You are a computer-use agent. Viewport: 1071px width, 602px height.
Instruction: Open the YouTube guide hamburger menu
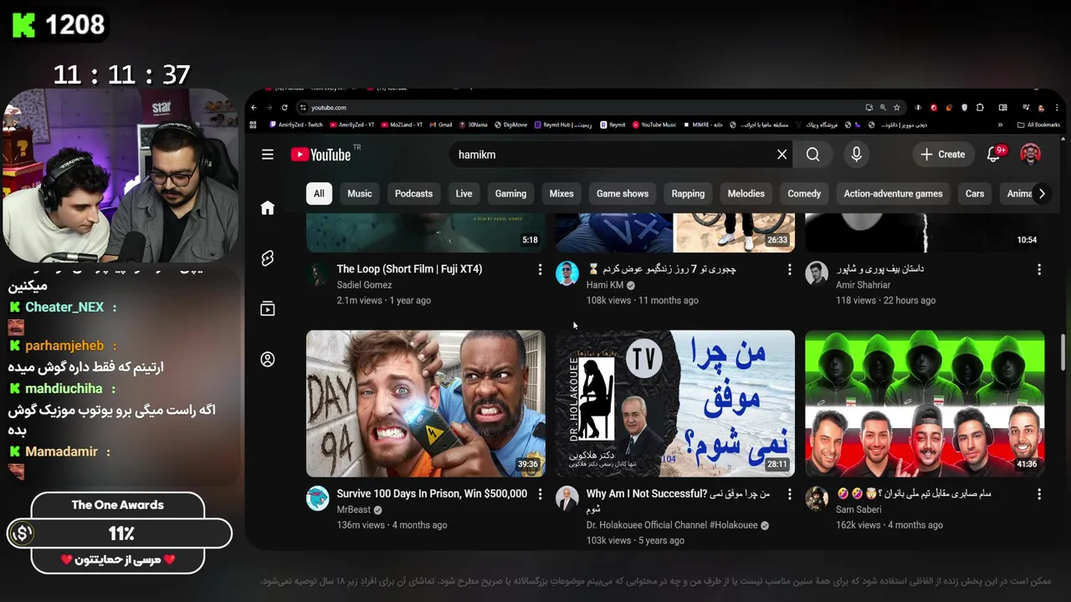click(x=268, y=154)
